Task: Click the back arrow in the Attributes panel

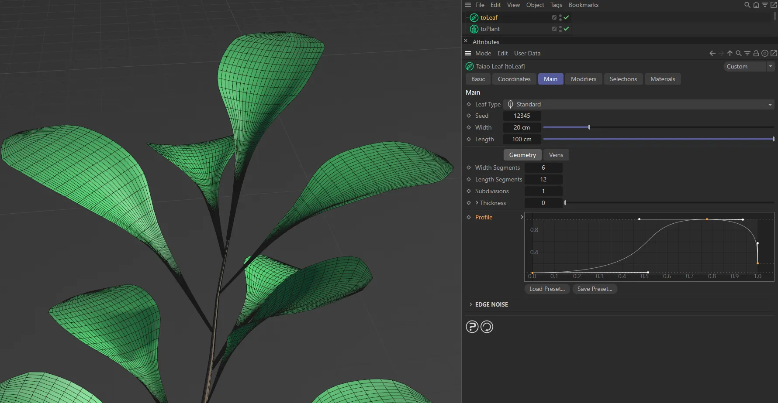Action: [712, 53]
